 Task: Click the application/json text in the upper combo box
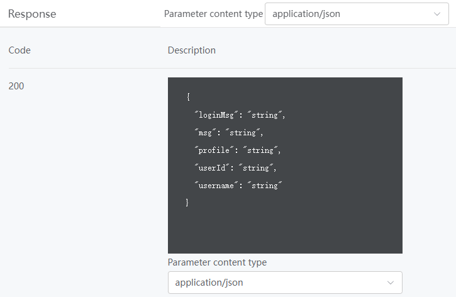pos(306,14)
